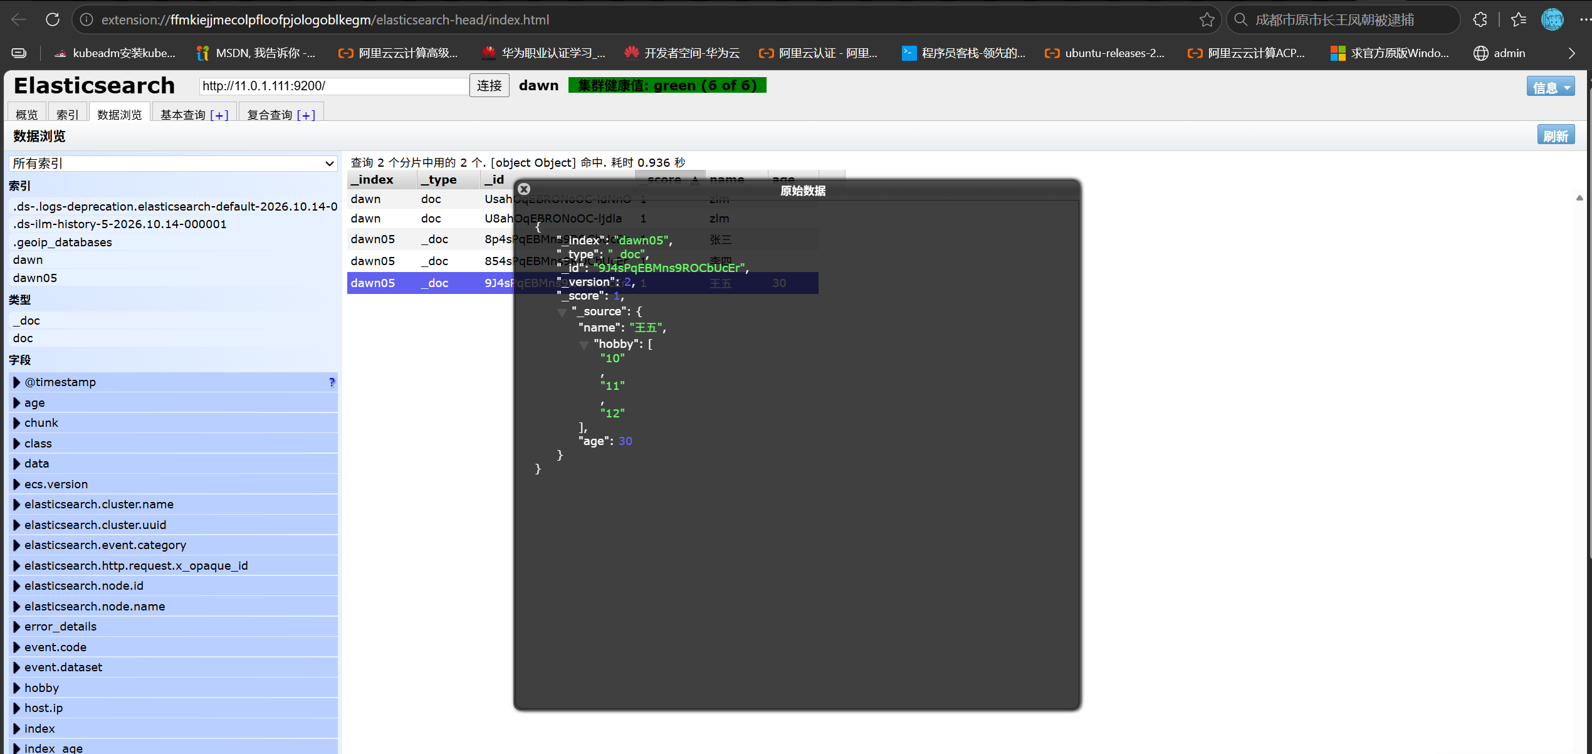This screenshot has width=1592, height=754.
Task: Open the favorites list icon
Action: [x=1518, y=19]
